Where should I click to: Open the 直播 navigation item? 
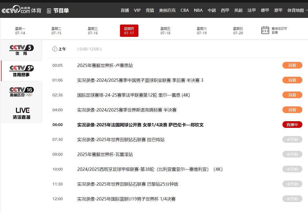pyautogui.click(x=125, y=10)
